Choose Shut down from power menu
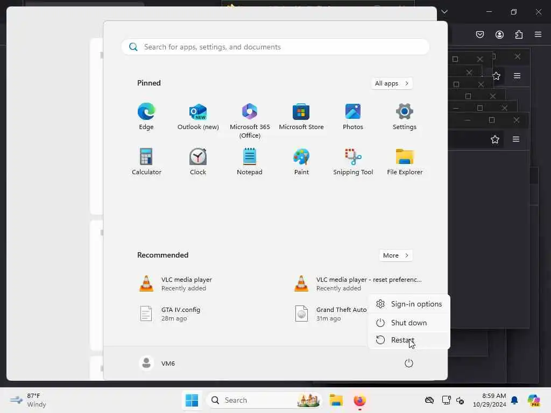Screen dimensions: 551x413 click(409, 323)
